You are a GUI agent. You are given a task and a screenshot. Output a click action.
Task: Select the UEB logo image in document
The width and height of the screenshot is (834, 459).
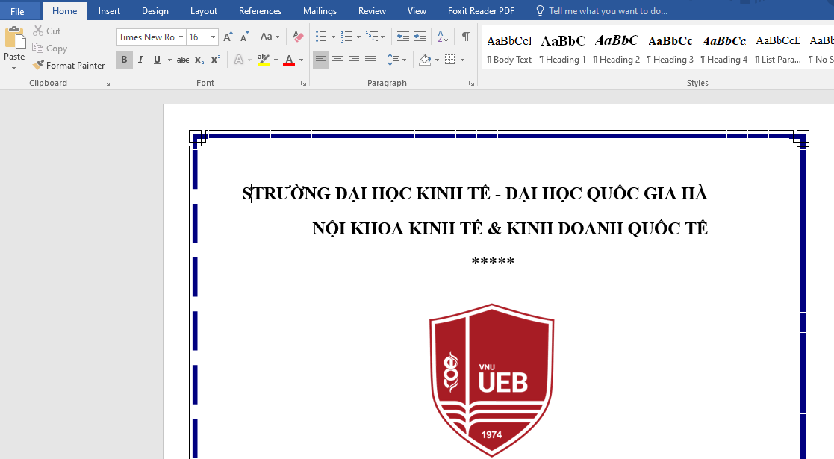tap(491, 381)
